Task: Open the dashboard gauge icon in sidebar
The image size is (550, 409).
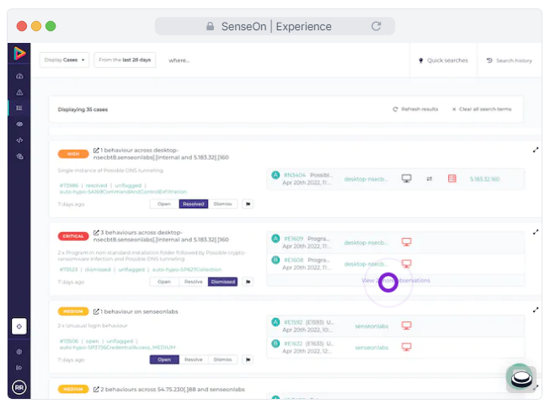Action: (19, 77)
